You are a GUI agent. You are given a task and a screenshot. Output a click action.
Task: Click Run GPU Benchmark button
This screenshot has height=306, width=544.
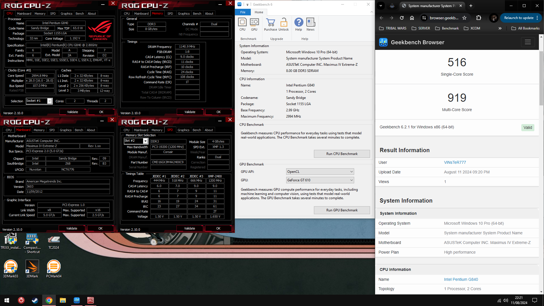342,210
